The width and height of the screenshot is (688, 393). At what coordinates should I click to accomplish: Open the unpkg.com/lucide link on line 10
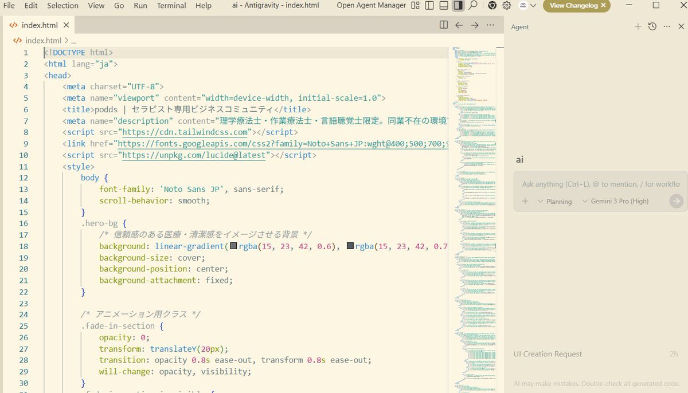point(194,155)
